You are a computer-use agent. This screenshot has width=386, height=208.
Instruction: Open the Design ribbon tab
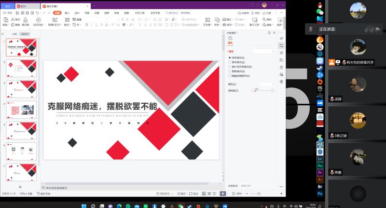[77, 13]
